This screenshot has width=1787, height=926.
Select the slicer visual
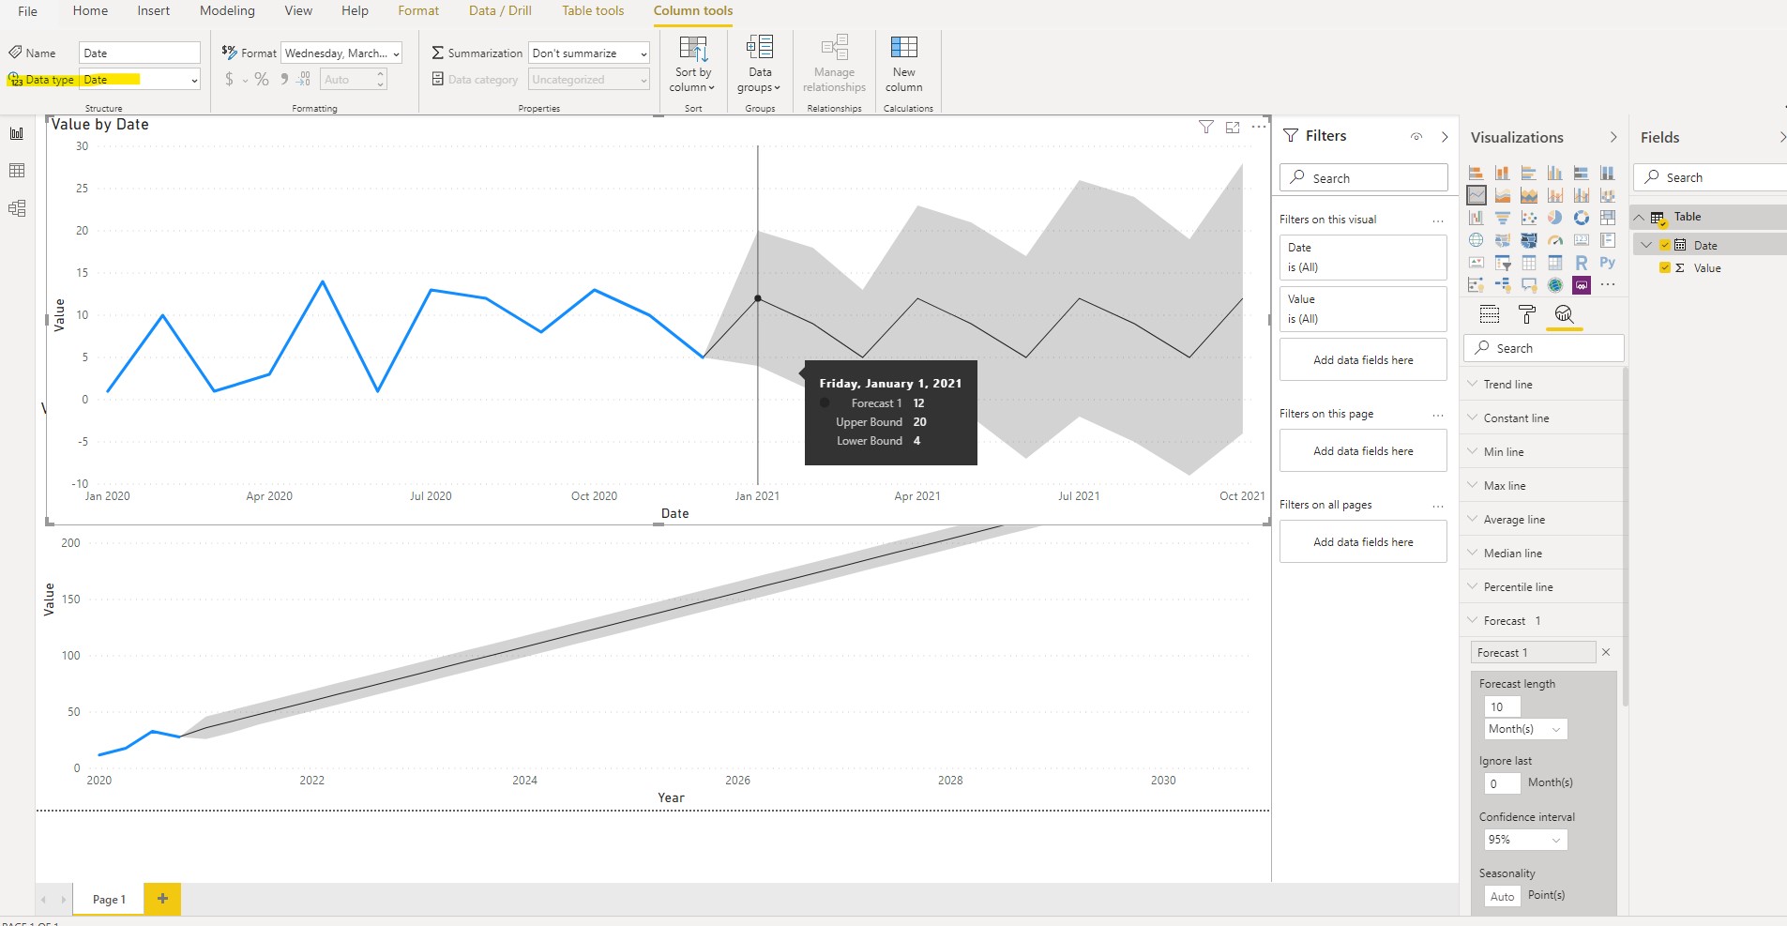click(1503, 263)
